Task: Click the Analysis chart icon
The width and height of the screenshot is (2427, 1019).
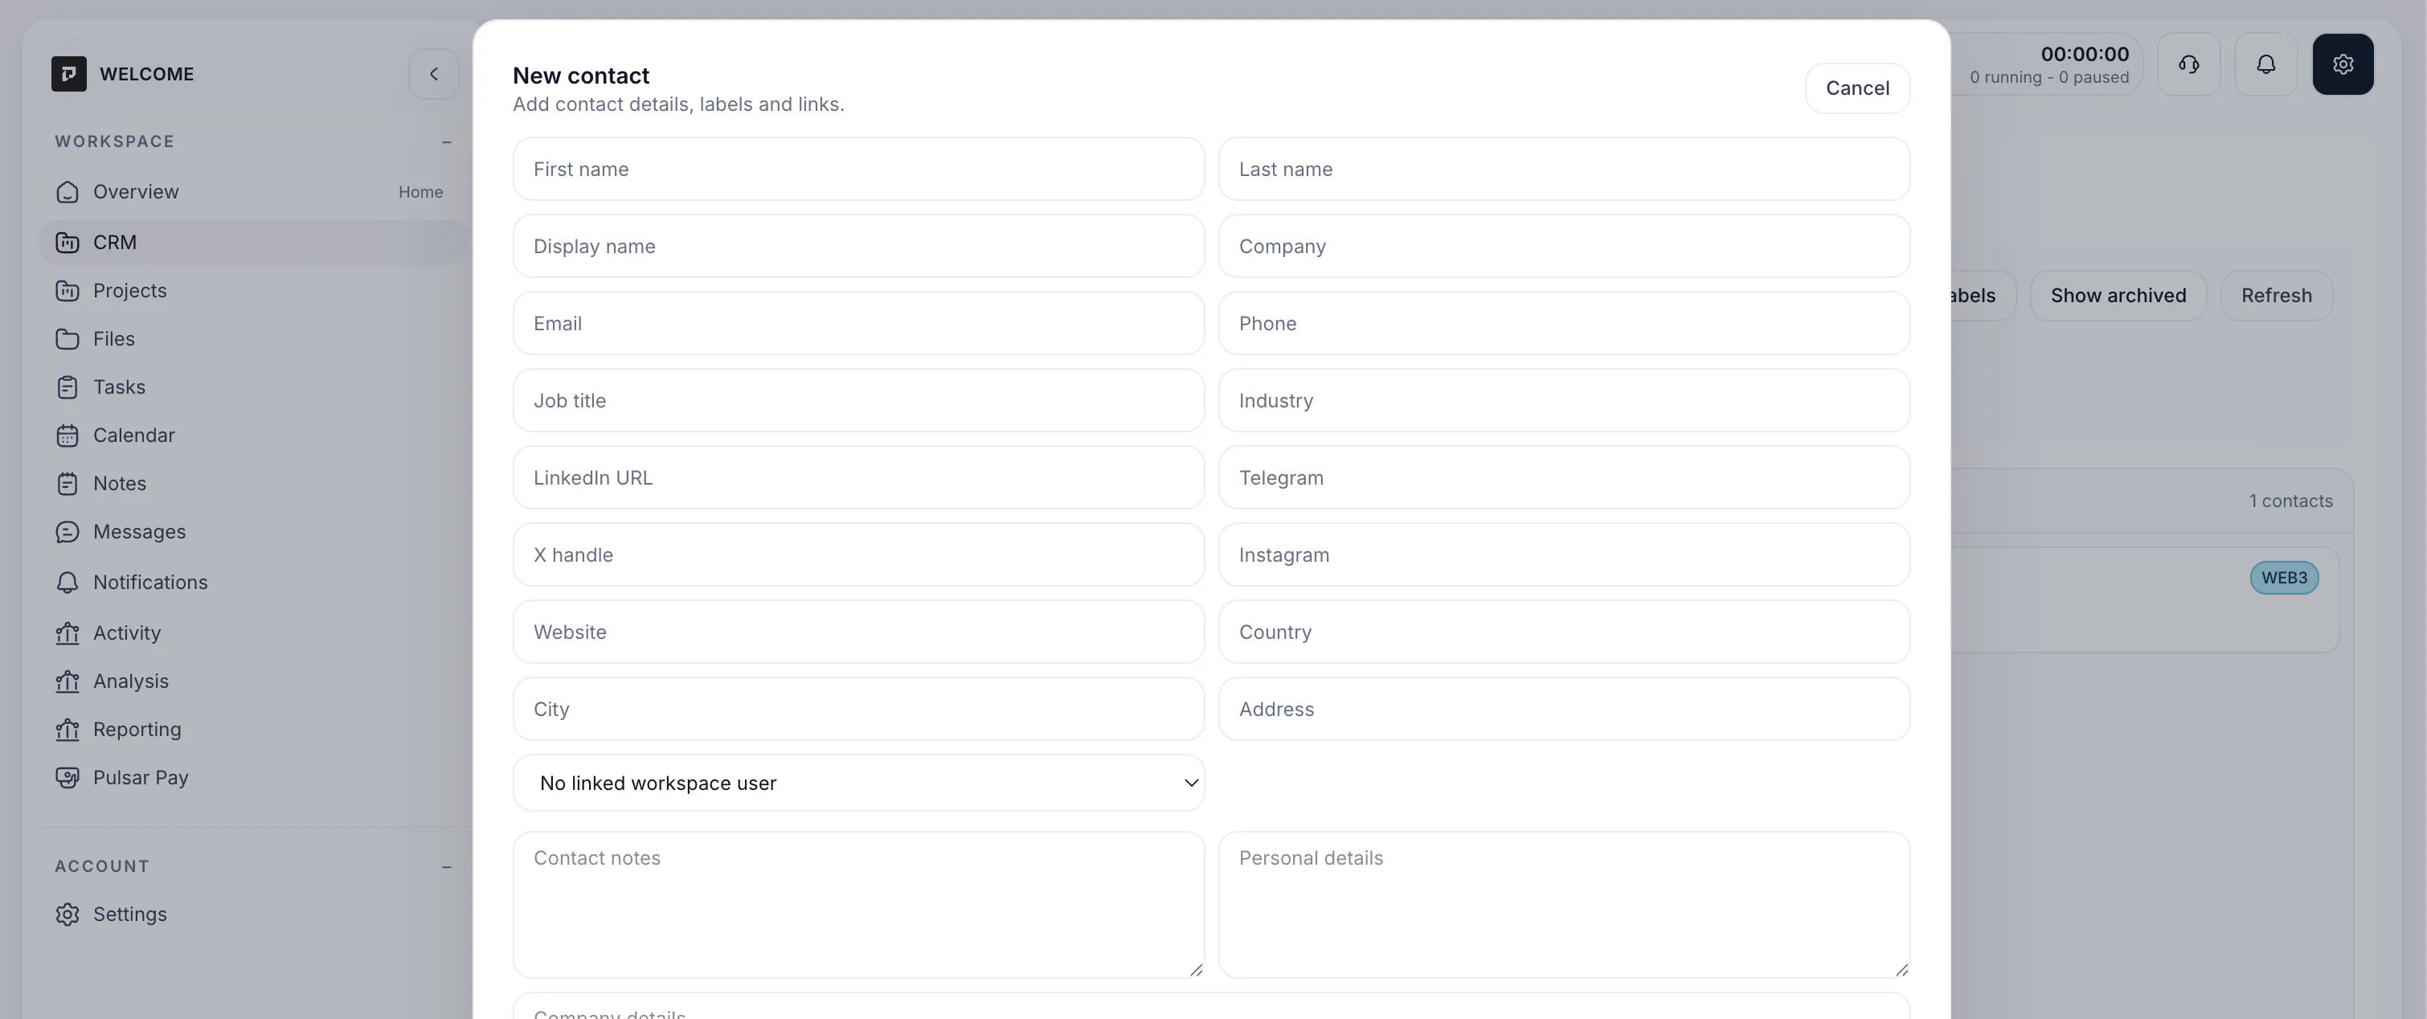Action: pos(67,681)
